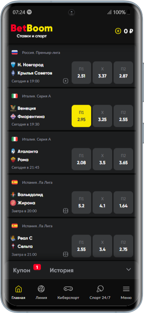
Task: Select П2 1.64 odds on Жирона
Action: coord(123,202)
